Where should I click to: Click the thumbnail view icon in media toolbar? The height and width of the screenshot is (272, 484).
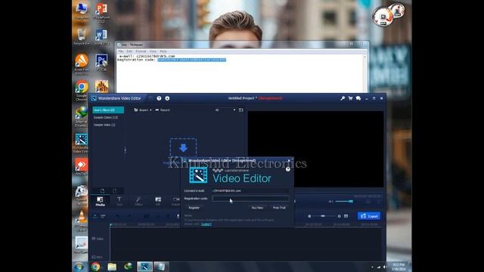[241, 110]
